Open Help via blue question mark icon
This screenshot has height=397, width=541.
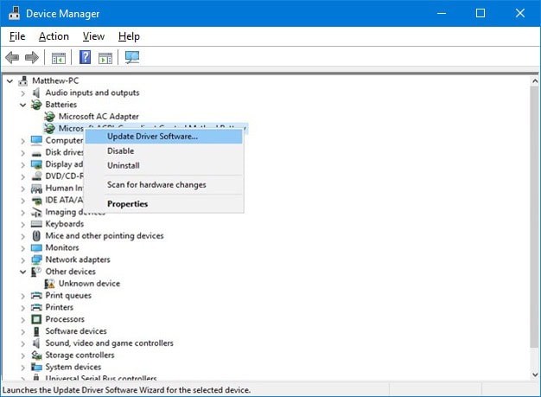point(86,57)
